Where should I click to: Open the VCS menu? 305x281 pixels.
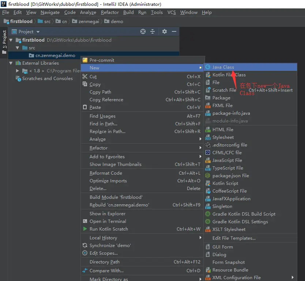pos(172,12)
